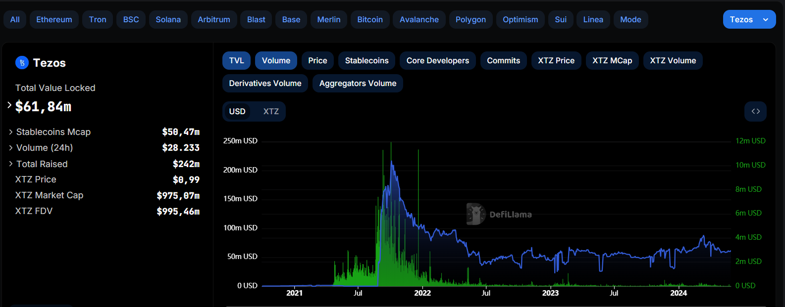Open the Avalanche chain link
This screenshot has width=785, height=307.
click(x=419, y=19)
